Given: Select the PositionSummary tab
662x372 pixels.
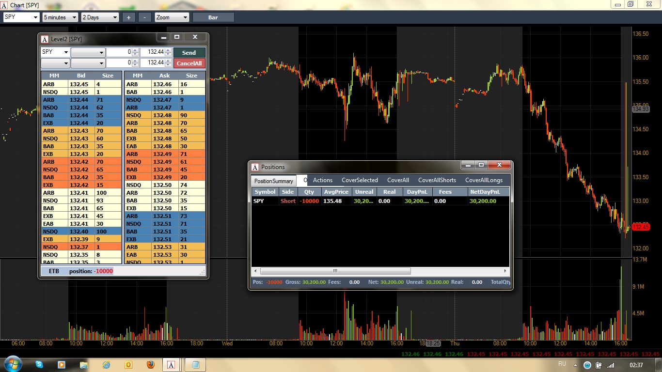Looking at the screenshot, I should tap(274, 181).
